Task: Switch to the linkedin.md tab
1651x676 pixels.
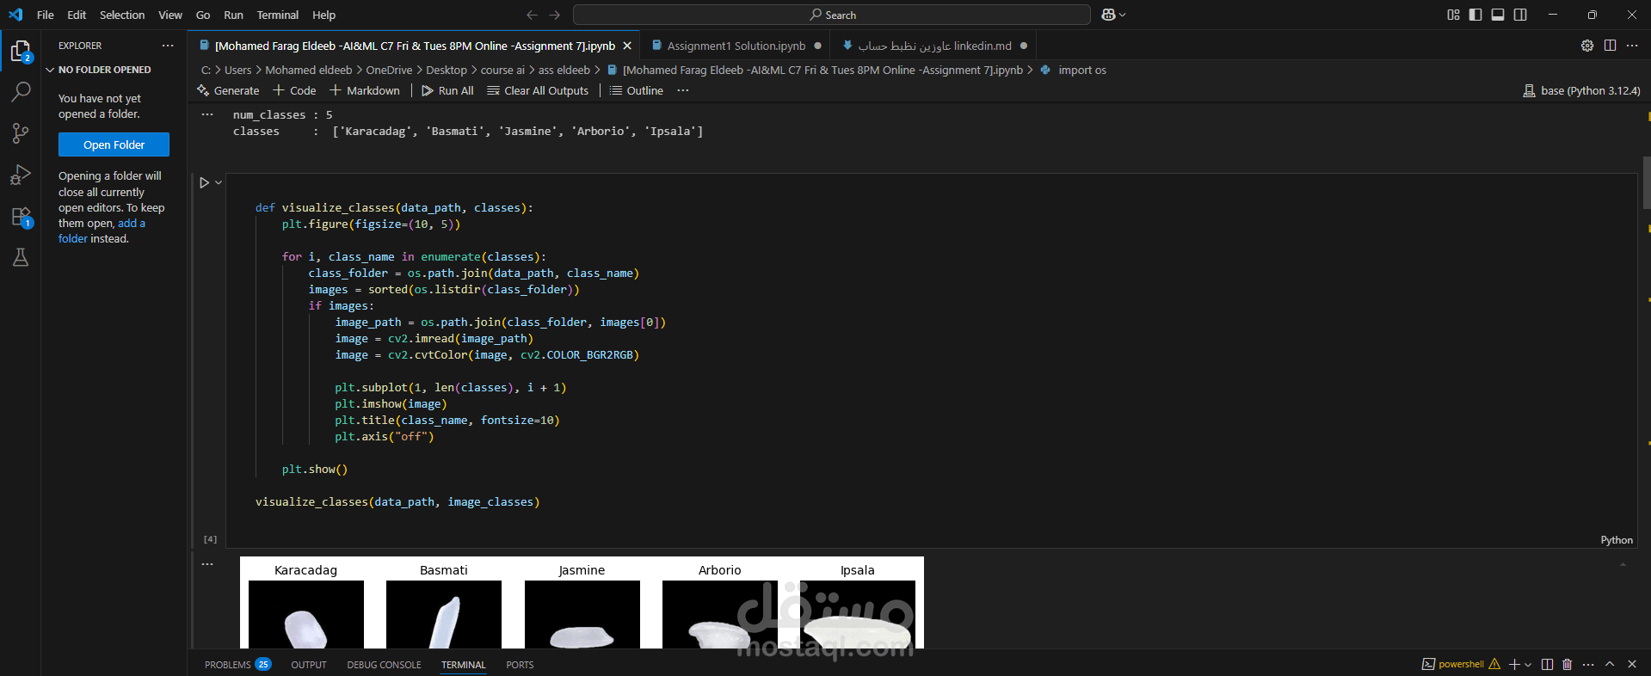Action: click(x=933, y=46)
